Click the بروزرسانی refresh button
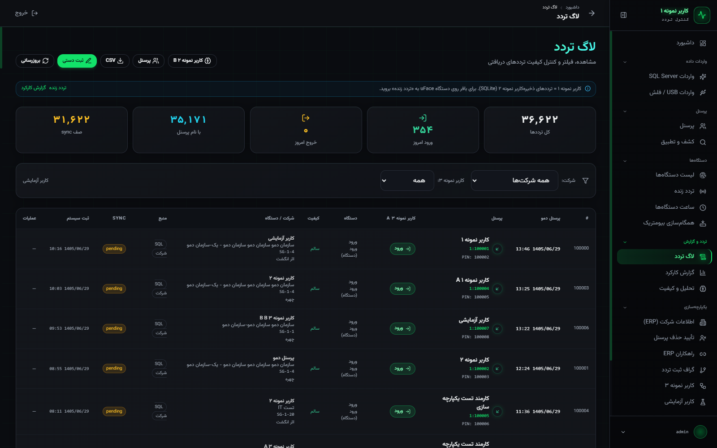 [35, 61]
